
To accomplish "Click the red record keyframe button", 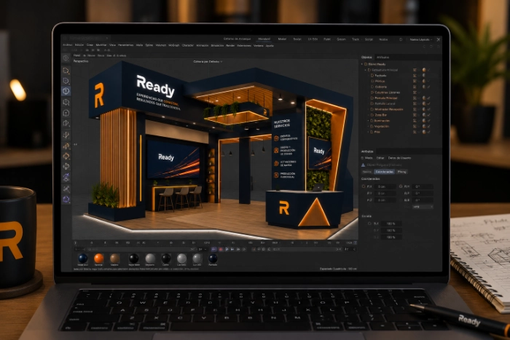I will (x=221, y=249).
